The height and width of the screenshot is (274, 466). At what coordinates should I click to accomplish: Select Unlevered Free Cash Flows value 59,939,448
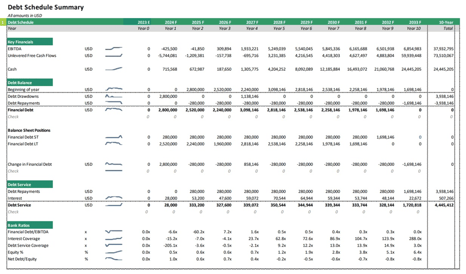click(x=411, y=55)
